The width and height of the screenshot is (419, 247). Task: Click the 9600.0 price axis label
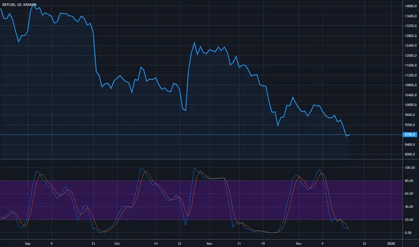click(x=410, y=115)
